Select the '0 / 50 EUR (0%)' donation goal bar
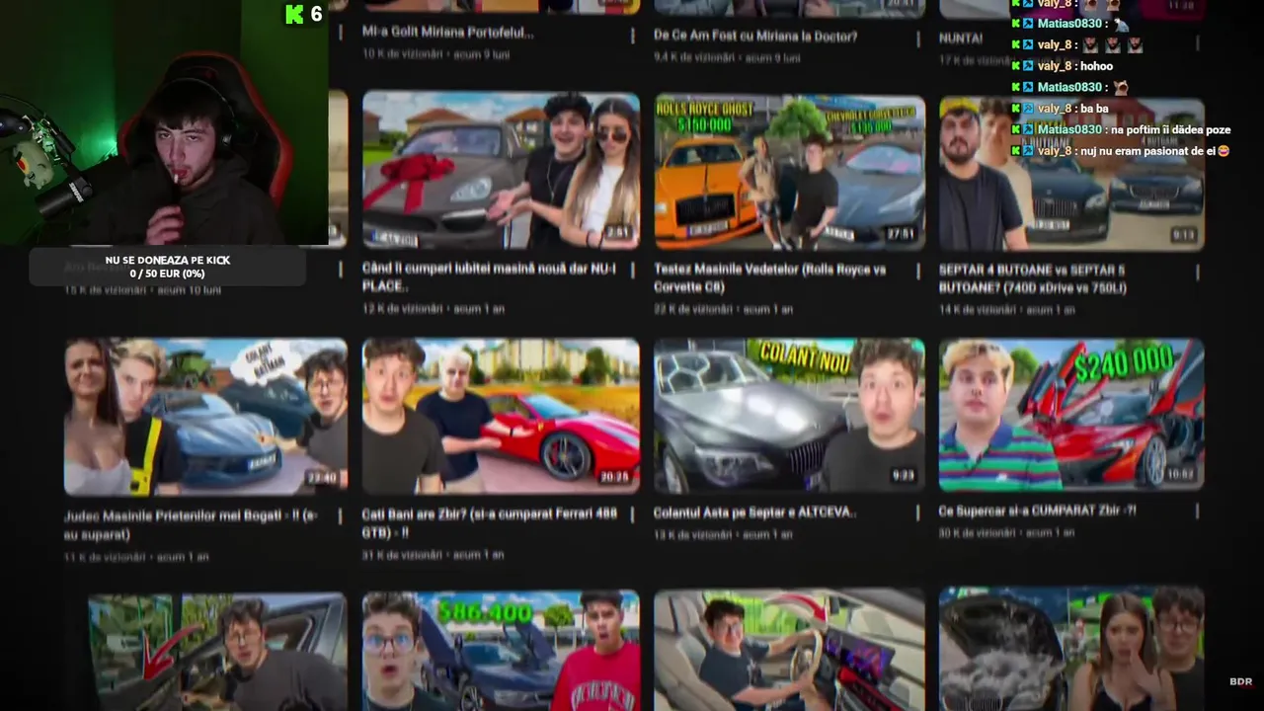The width and height of the screenshot is (1264, 711). point(167,274)
